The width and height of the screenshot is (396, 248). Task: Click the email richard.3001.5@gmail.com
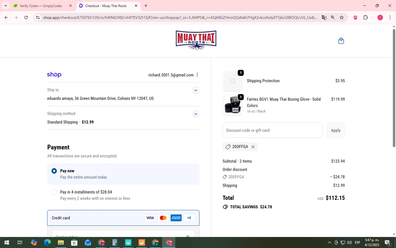click(x=171, y=75)
